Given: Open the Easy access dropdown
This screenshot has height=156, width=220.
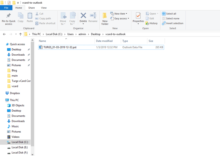Looking at the screenshot, I should [x=120, y=18].
